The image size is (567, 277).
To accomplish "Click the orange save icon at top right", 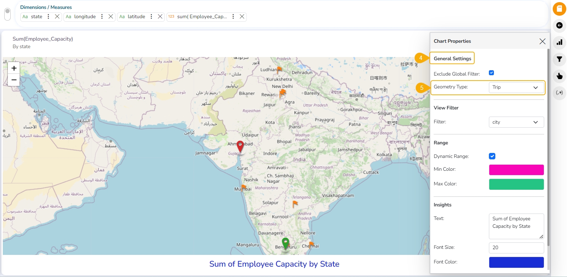I will tap(559, 9).
